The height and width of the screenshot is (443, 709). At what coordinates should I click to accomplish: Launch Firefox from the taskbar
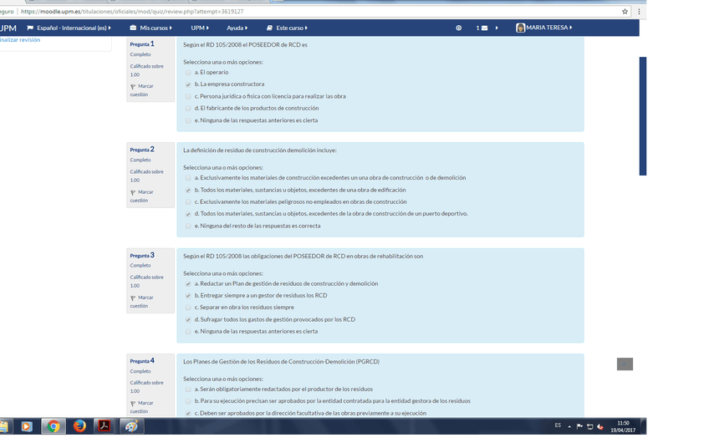coord(79,426)
